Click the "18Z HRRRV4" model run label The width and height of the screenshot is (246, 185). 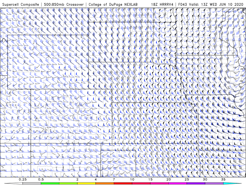coord(162,4)
